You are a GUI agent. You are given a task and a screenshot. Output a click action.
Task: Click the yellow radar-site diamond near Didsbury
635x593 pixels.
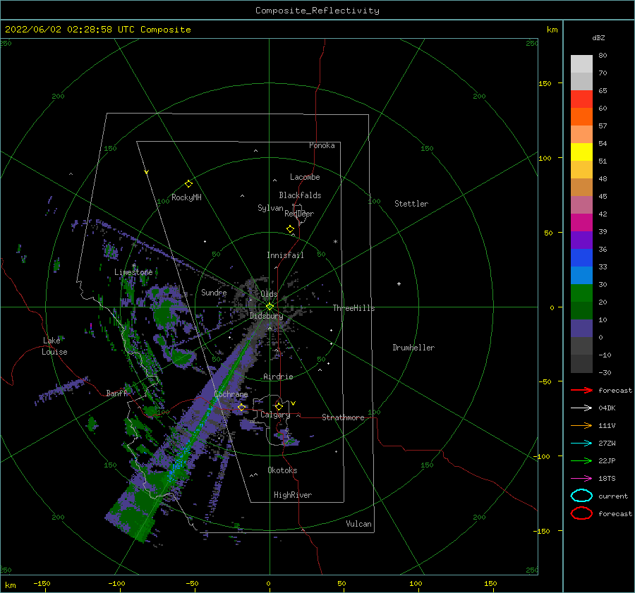click(270, 307)
